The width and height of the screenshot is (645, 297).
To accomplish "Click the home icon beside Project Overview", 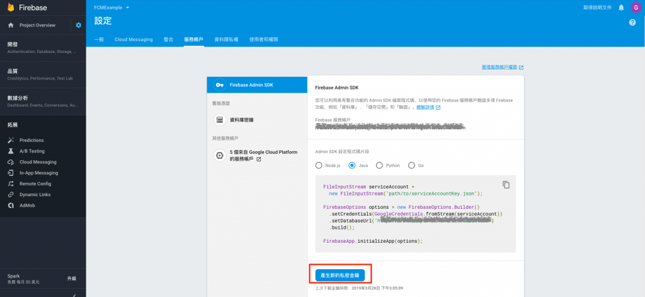I will pos(11,25).
